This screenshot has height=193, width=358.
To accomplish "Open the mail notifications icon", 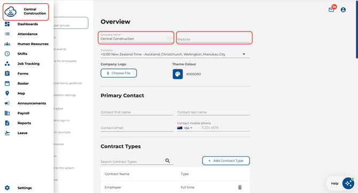I will click(331, 10).
